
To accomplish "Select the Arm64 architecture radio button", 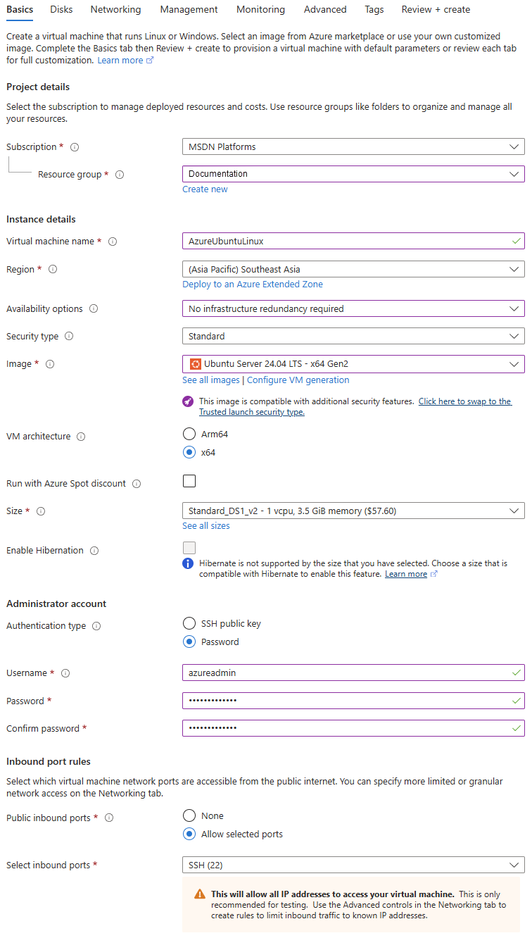I will (189, 434).
